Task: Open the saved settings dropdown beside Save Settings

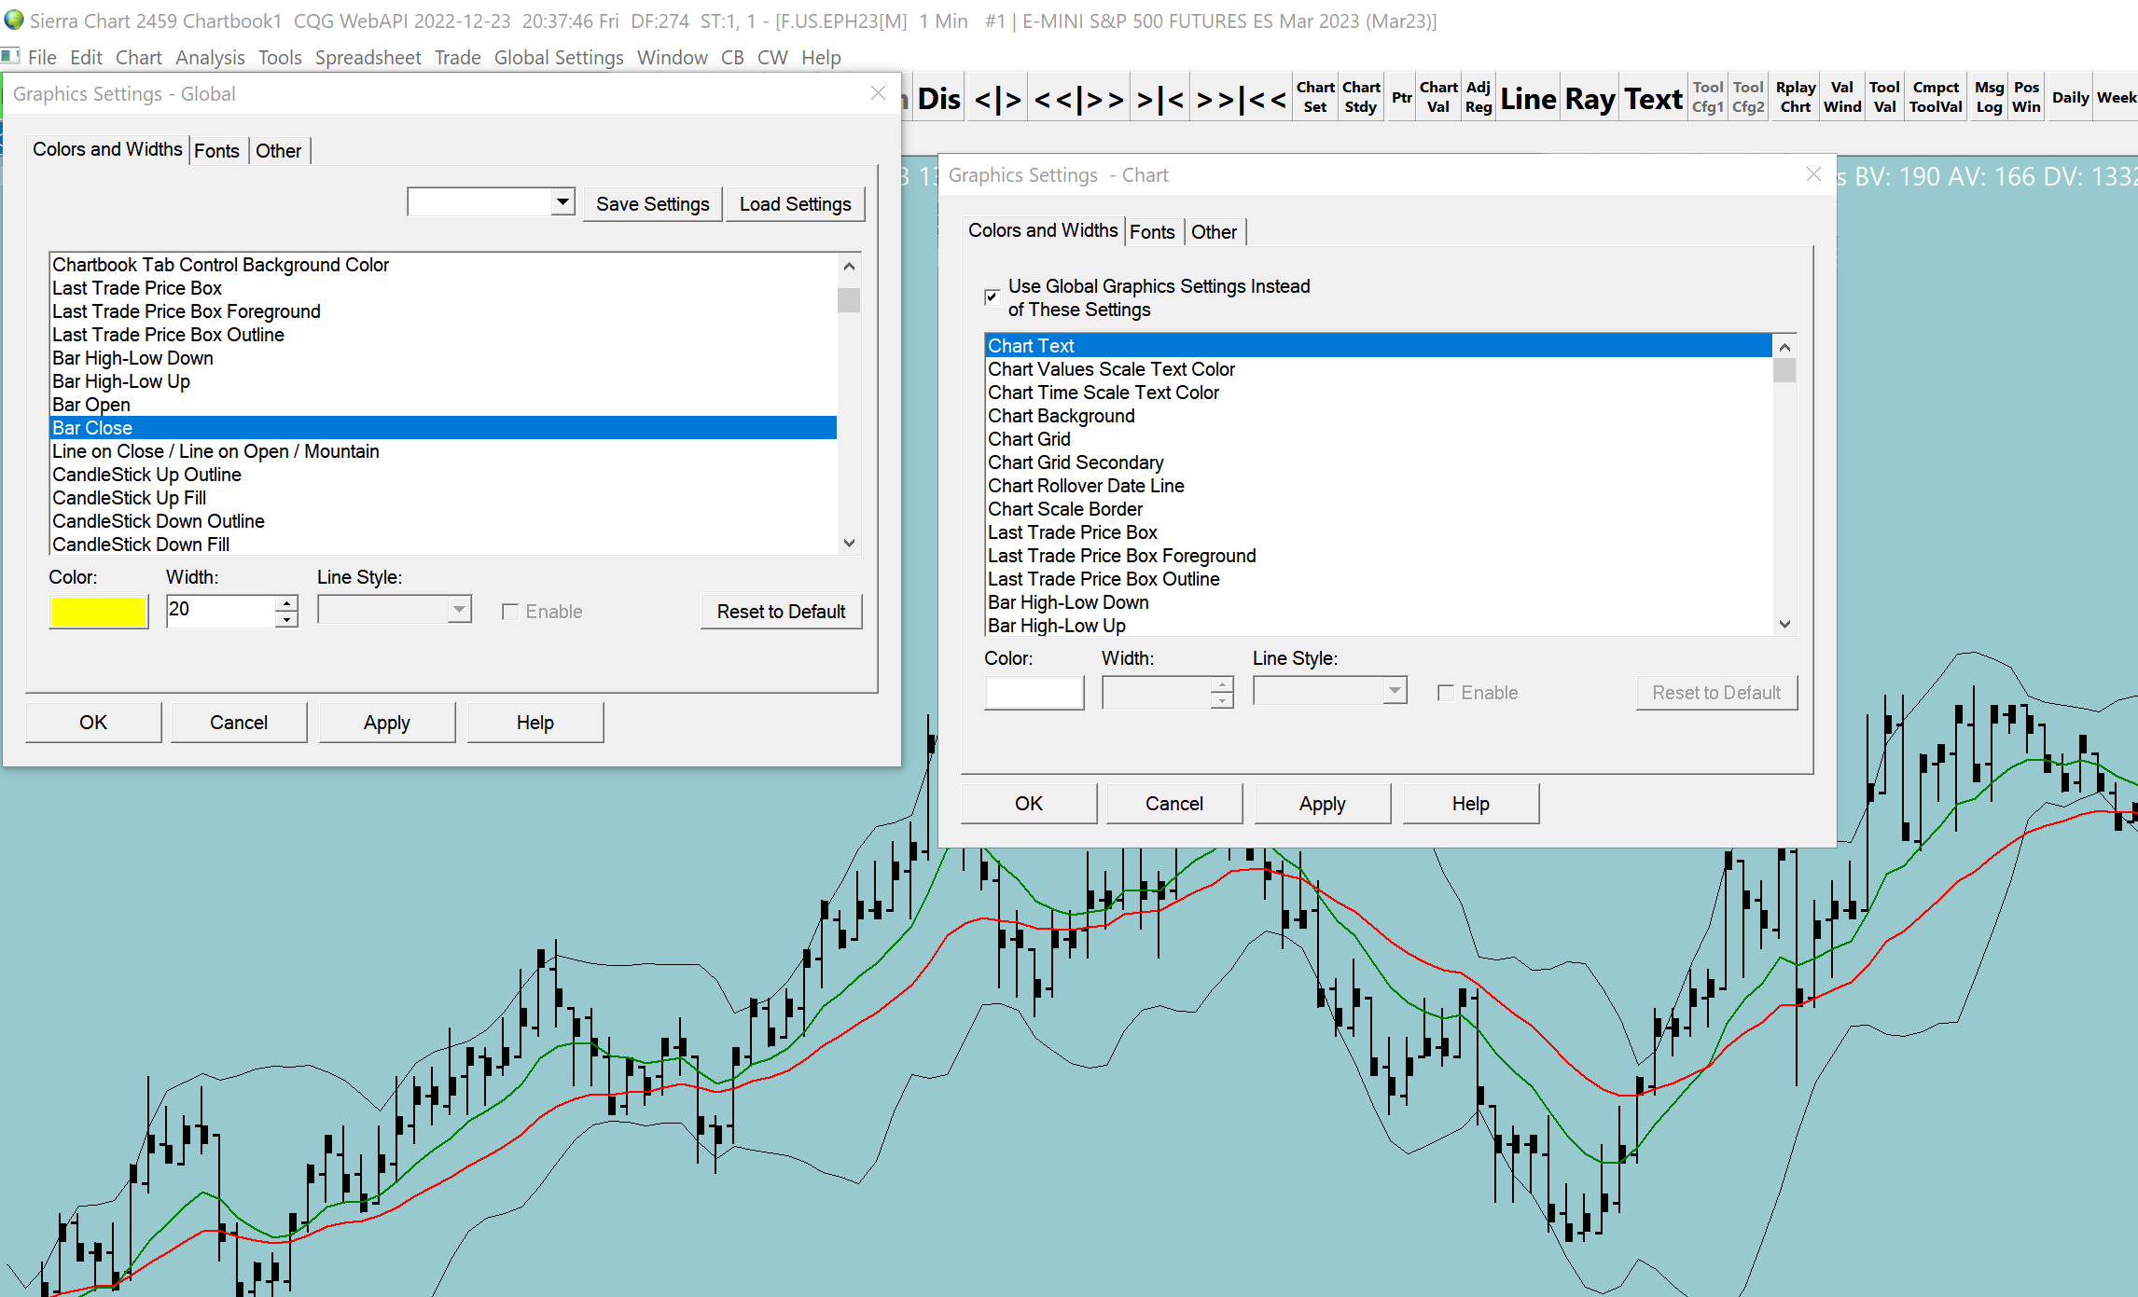Action: pos(562,202)
